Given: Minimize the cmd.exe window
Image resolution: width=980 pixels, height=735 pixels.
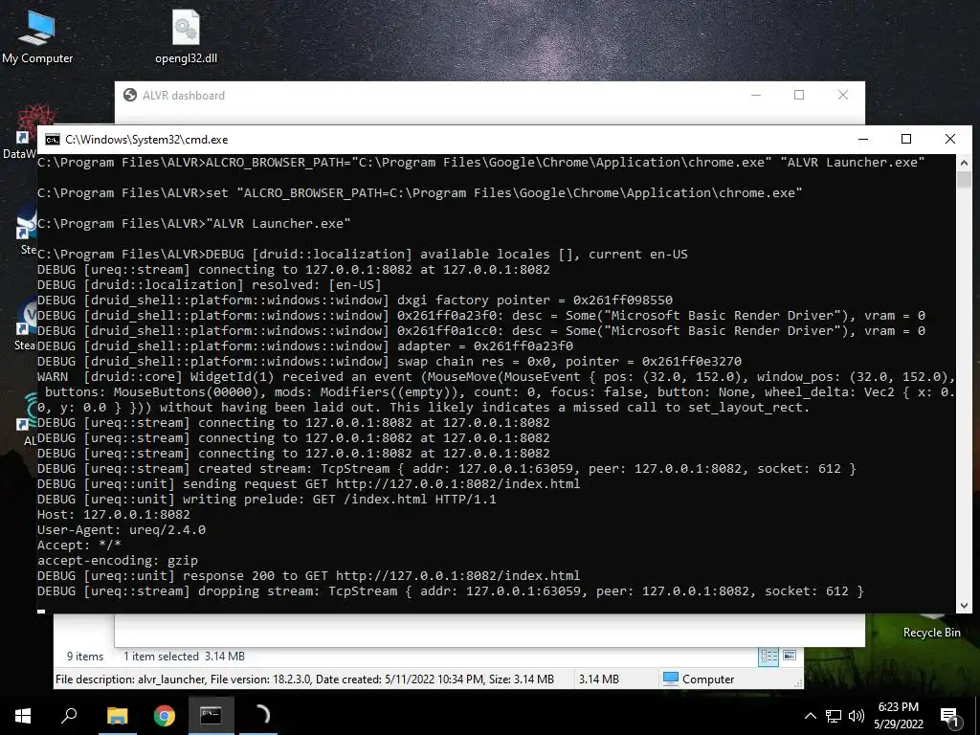Looking at the screenshot, I should 863,140.
